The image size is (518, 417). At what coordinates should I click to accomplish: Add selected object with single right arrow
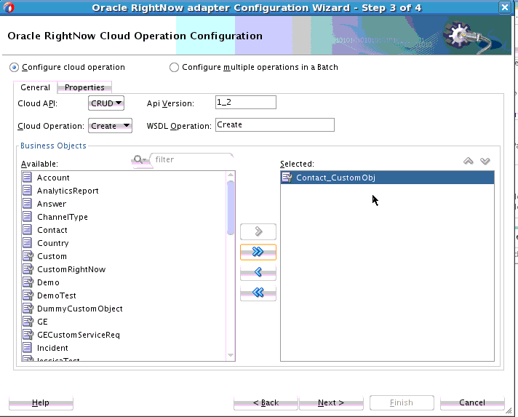[258, 231]
